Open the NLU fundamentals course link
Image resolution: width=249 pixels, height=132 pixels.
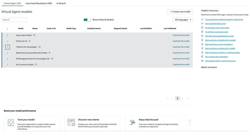click(215, 24)
